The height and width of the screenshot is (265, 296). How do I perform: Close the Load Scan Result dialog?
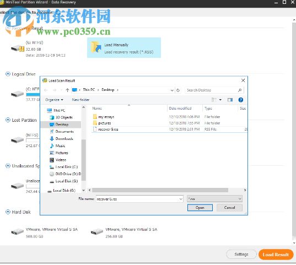(x=243, y=80)
